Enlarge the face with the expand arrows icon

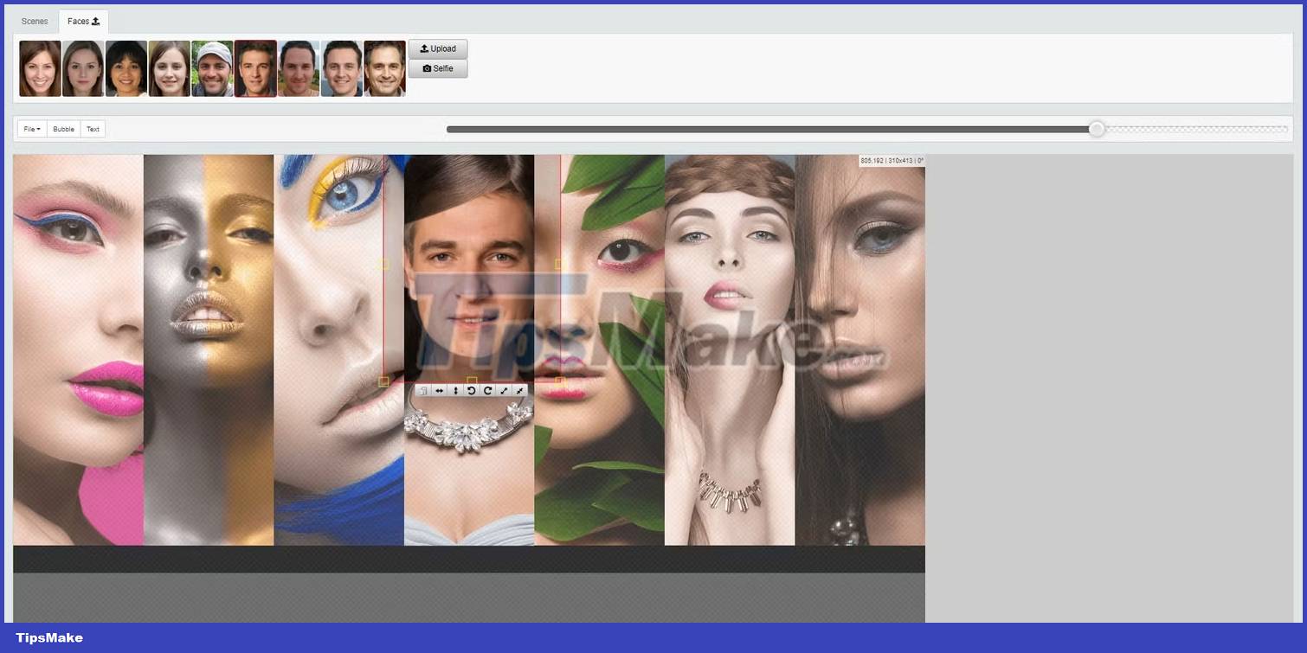[x=504, y=391]
